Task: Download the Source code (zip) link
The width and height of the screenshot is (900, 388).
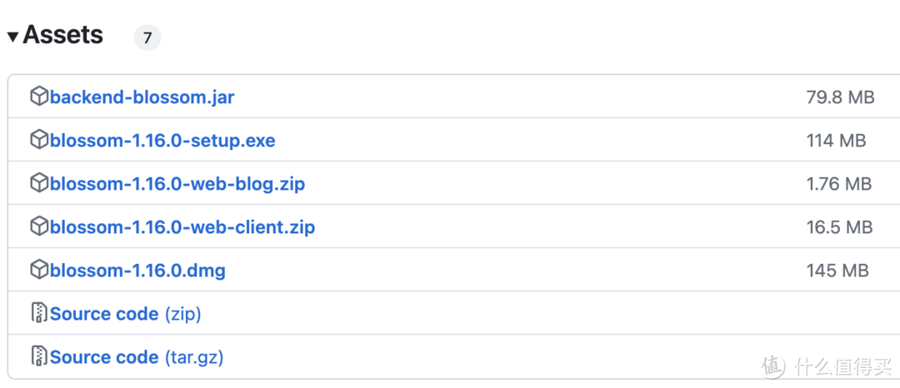Action: point(125,314)
